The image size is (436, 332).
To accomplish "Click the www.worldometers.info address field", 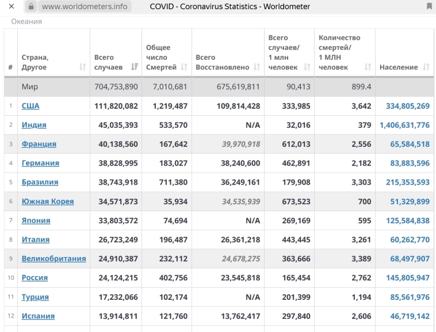I will pyautogui.click(x=85, y=7).
